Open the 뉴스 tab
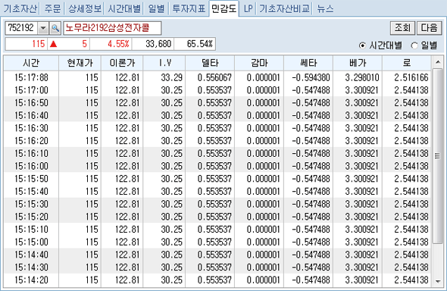447x291 pixels. [x=325, y=8]
